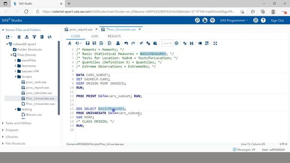Click the Sign Out link
Image resolution: width=290 pixels, height=163 pixels.
277,20
